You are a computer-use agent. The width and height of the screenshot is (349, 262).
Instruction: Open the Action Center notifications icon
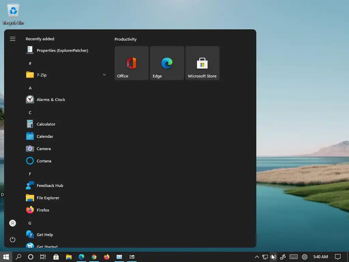[338, 257]
